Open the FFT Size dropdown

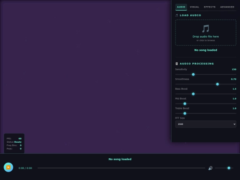coord(206,124)
